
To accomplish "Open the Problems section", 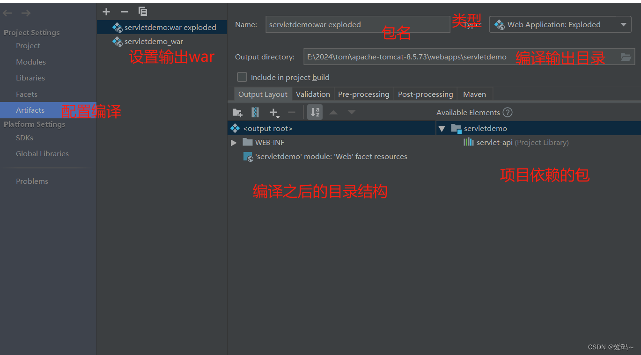I will (32, 181).
